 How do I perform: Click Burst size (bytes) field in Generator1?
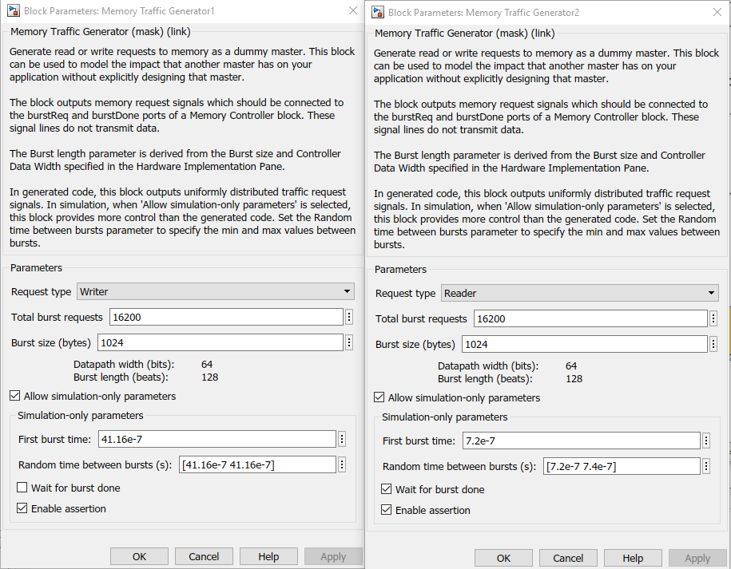pyautogui.click(x=220, y=342)
